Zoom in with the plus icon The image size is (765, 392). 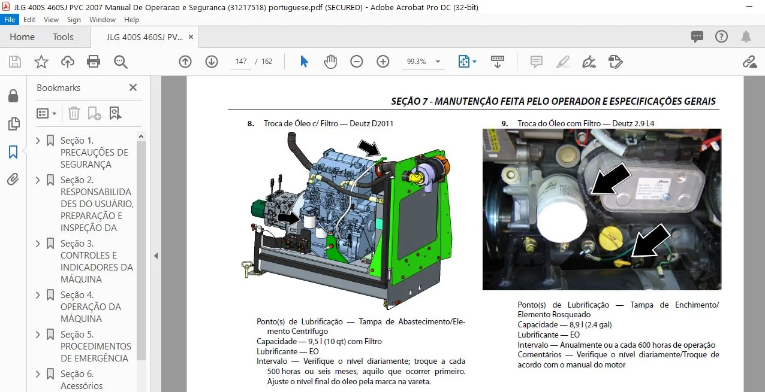pyautogui.click(x=383, y=62)
